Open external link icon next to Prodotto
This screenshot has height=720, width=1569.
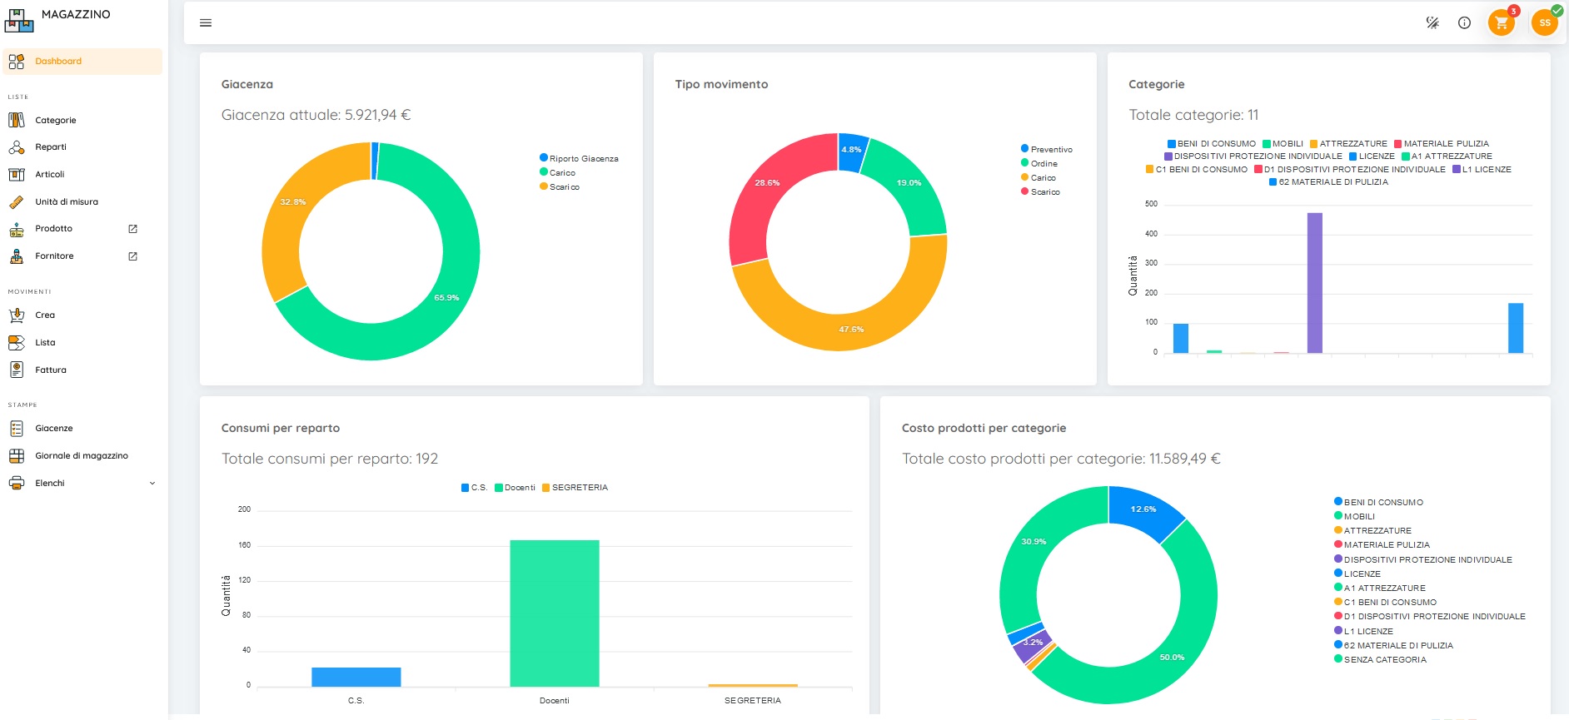[x=132, y=229]
